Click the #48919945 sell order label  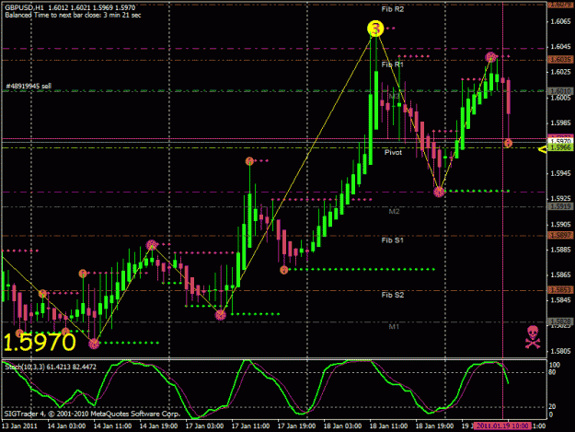[29, 87]
